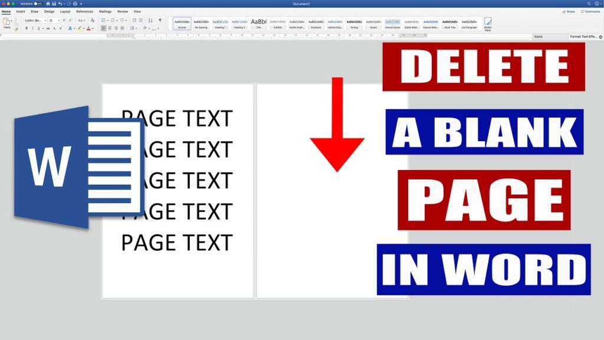The height and width of the screenshot is (340, 604).
Task: Apply the Title style
Action: 258,24
